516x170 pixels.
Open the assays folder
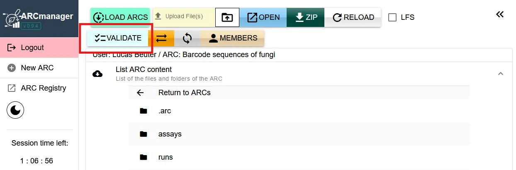click(170, 134)
